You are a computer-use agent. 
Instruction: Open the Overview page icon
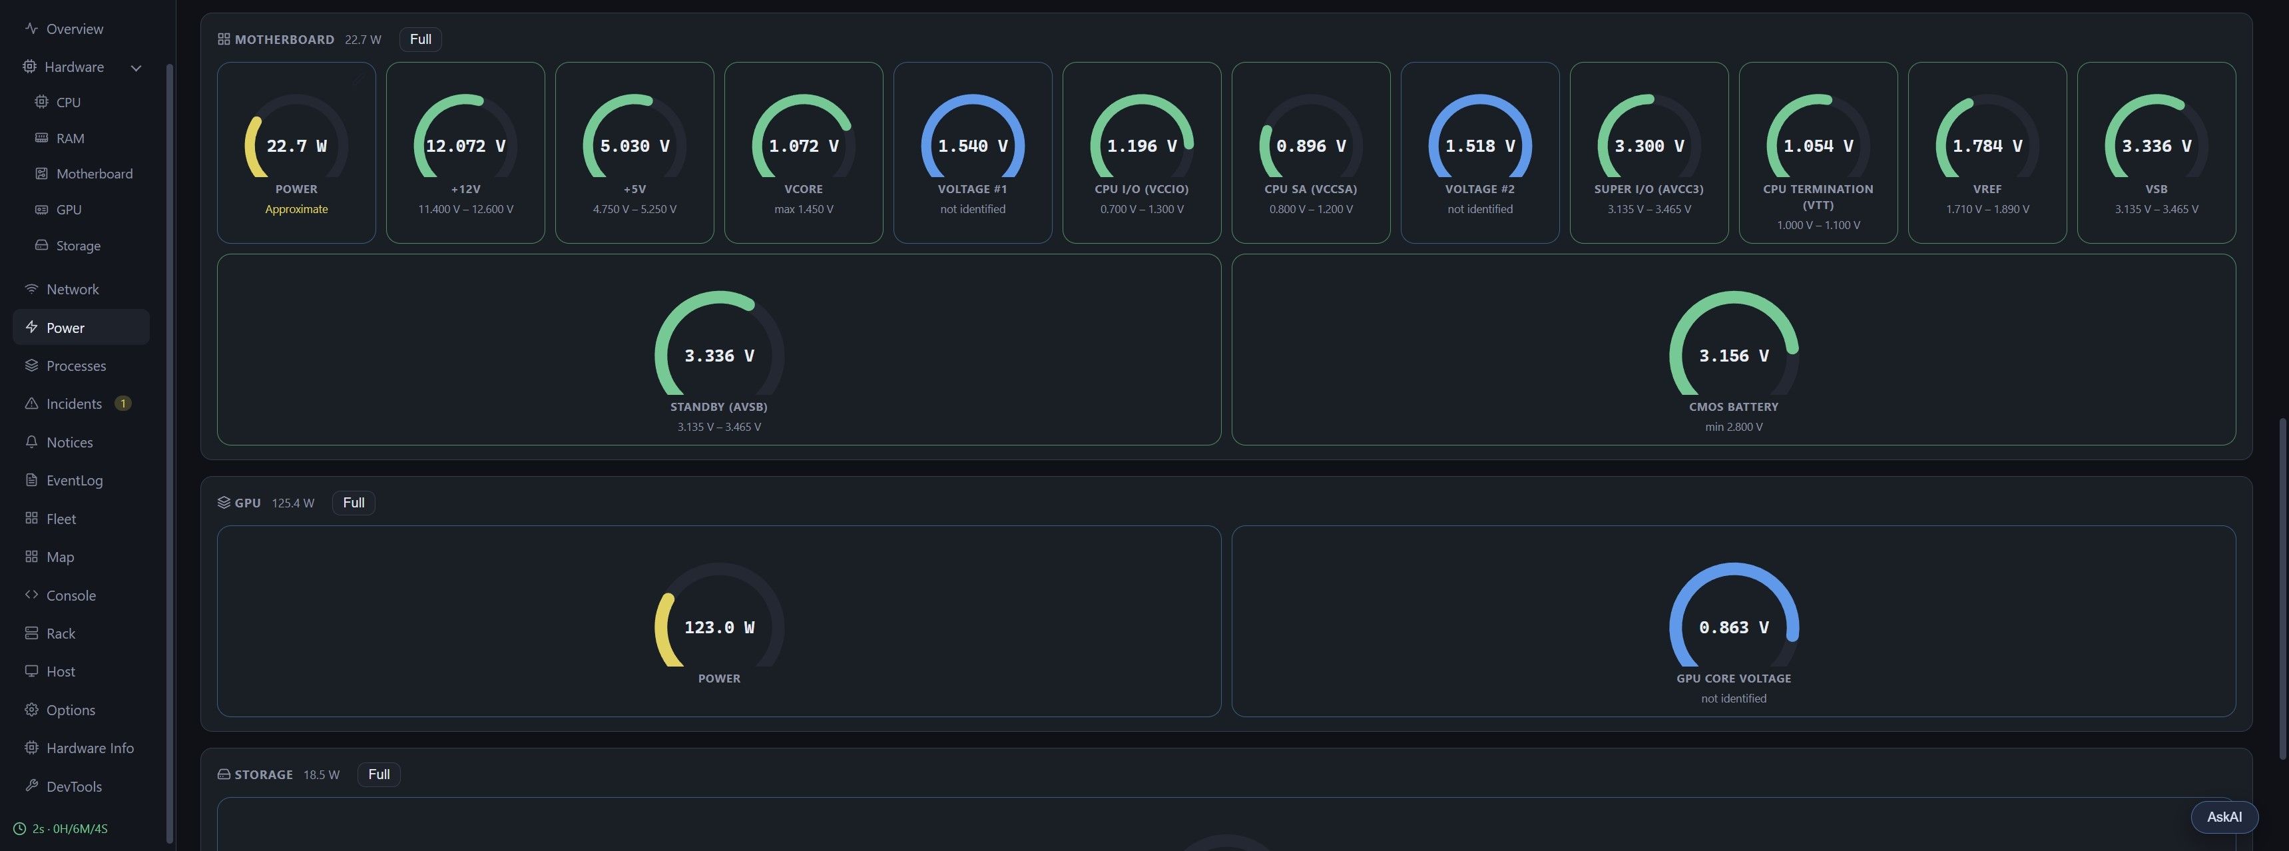pos(31,29)
